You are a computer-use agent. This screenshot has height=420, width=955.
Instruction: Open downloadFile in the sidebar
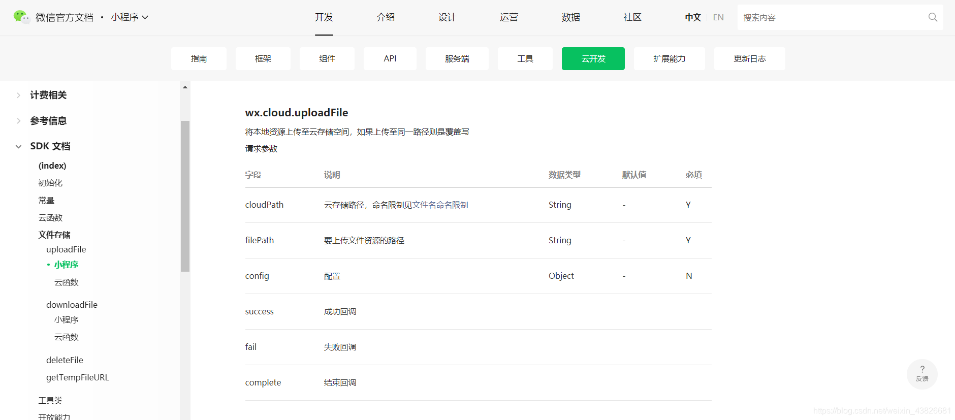72,305
